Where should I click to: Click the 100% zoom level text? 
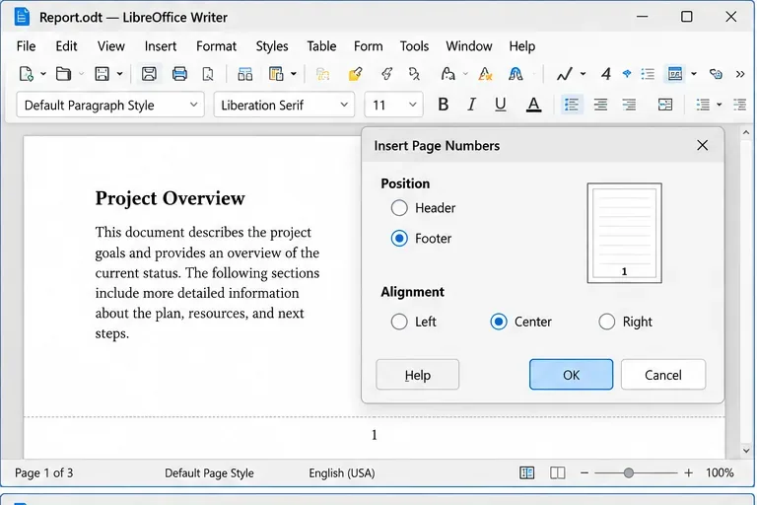coord(720,472)
